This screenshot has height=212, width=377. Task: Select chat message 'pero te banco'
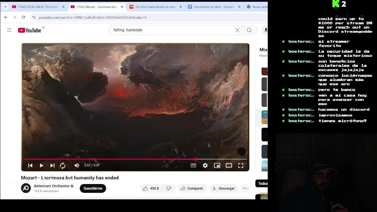(x=337, y=90)
